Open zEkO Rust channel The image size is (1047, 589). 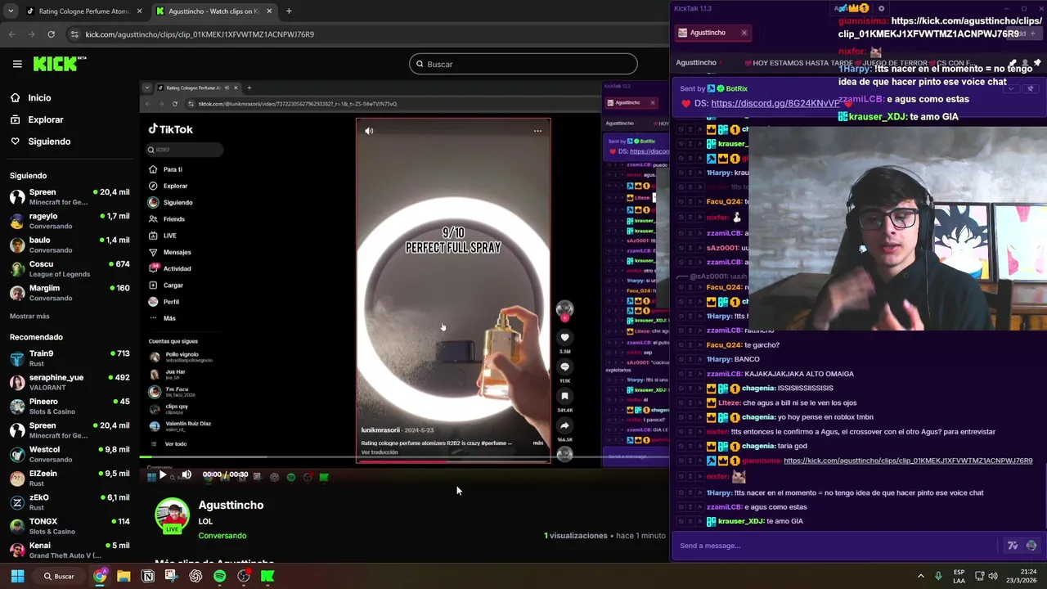(x=70, y=501)
